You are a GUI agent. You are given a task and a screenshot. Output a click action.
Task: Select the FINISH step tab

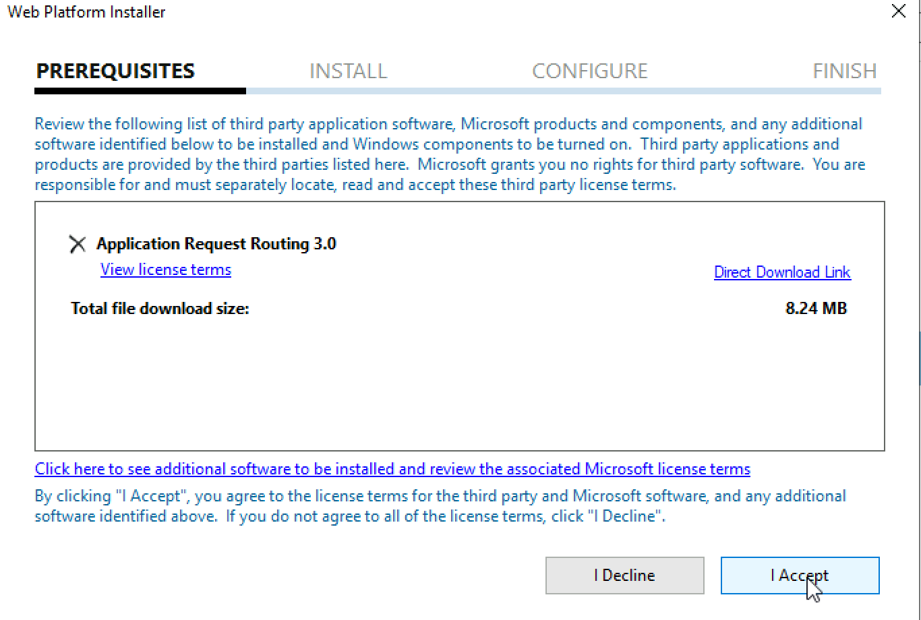[x=845, y=71]
